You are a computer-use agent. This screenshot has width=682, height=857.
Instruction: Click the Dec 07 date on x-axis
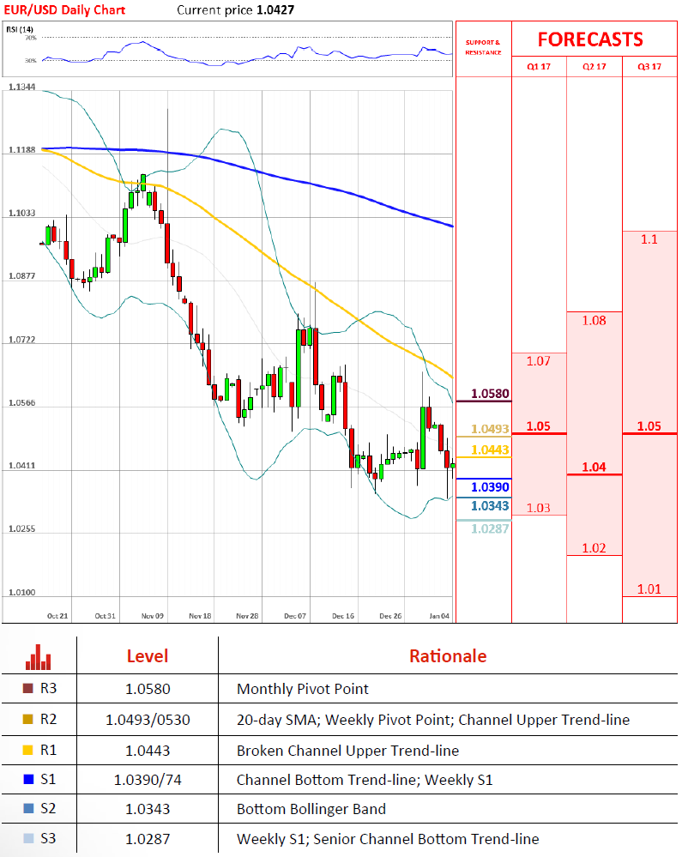pos(295,616)
